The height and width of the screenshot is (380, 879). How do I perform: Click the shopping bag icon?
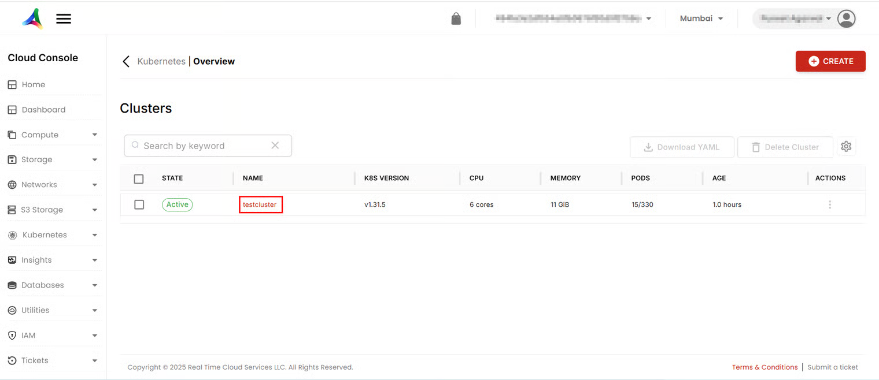pos(456,18)
